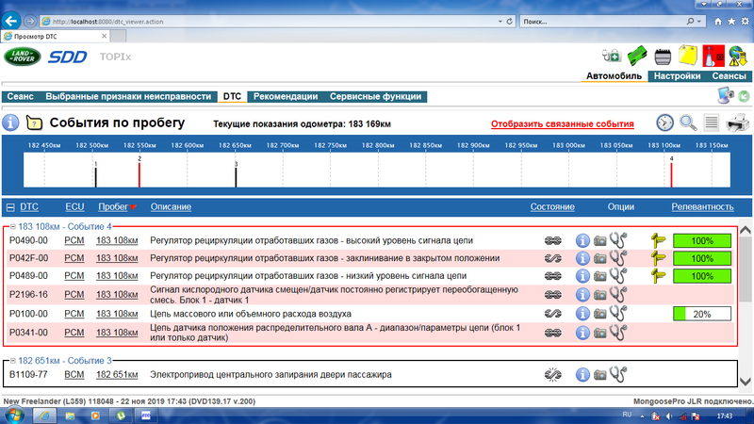Select red timeline marker 4
This screenshot has height=424, width=754.
(671, 175)
